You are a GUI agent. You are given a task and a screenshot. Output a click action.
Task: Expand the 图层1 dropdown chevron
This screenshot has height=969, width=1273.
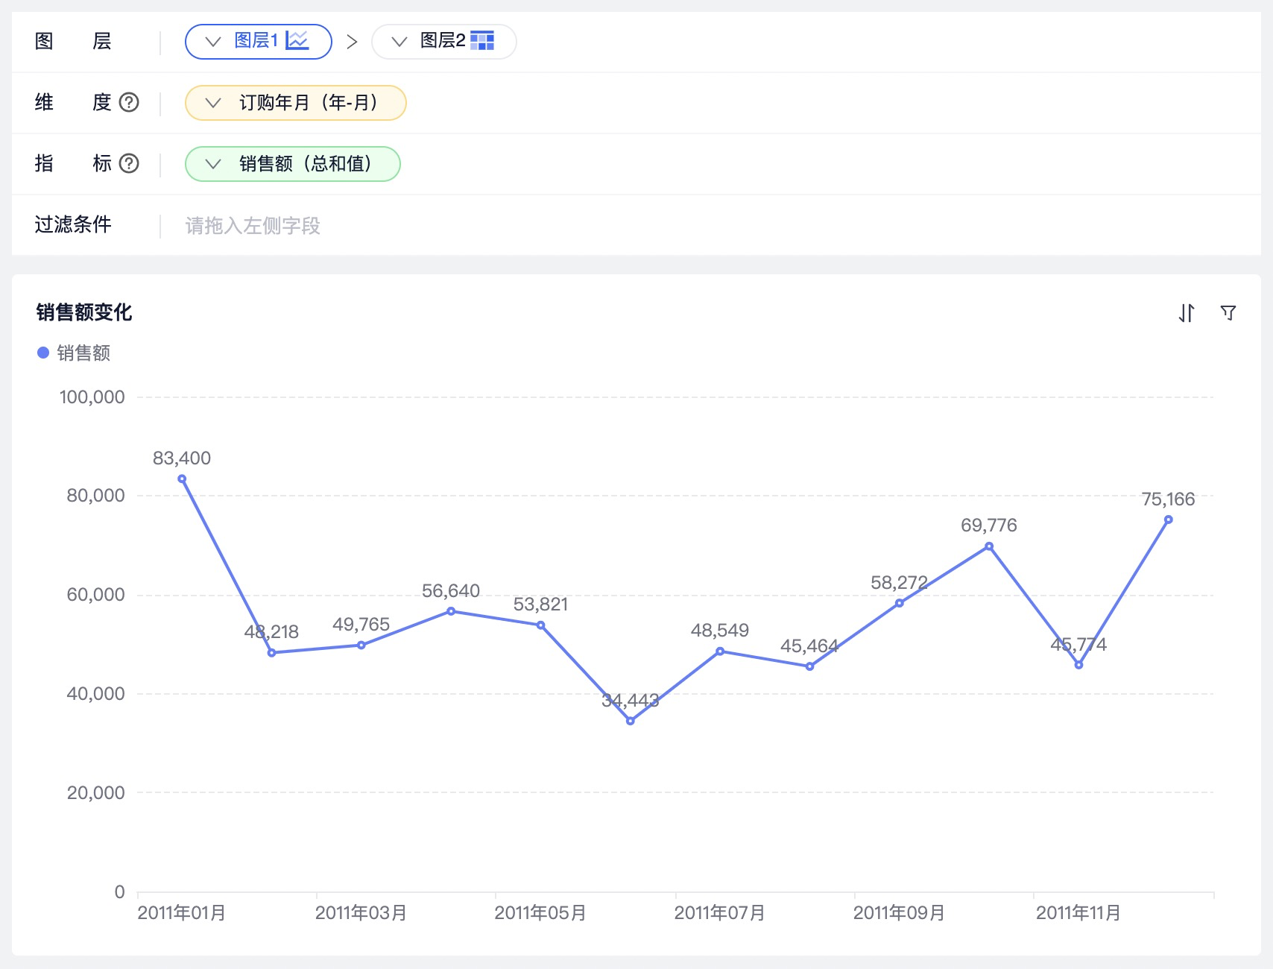point(213,42)
